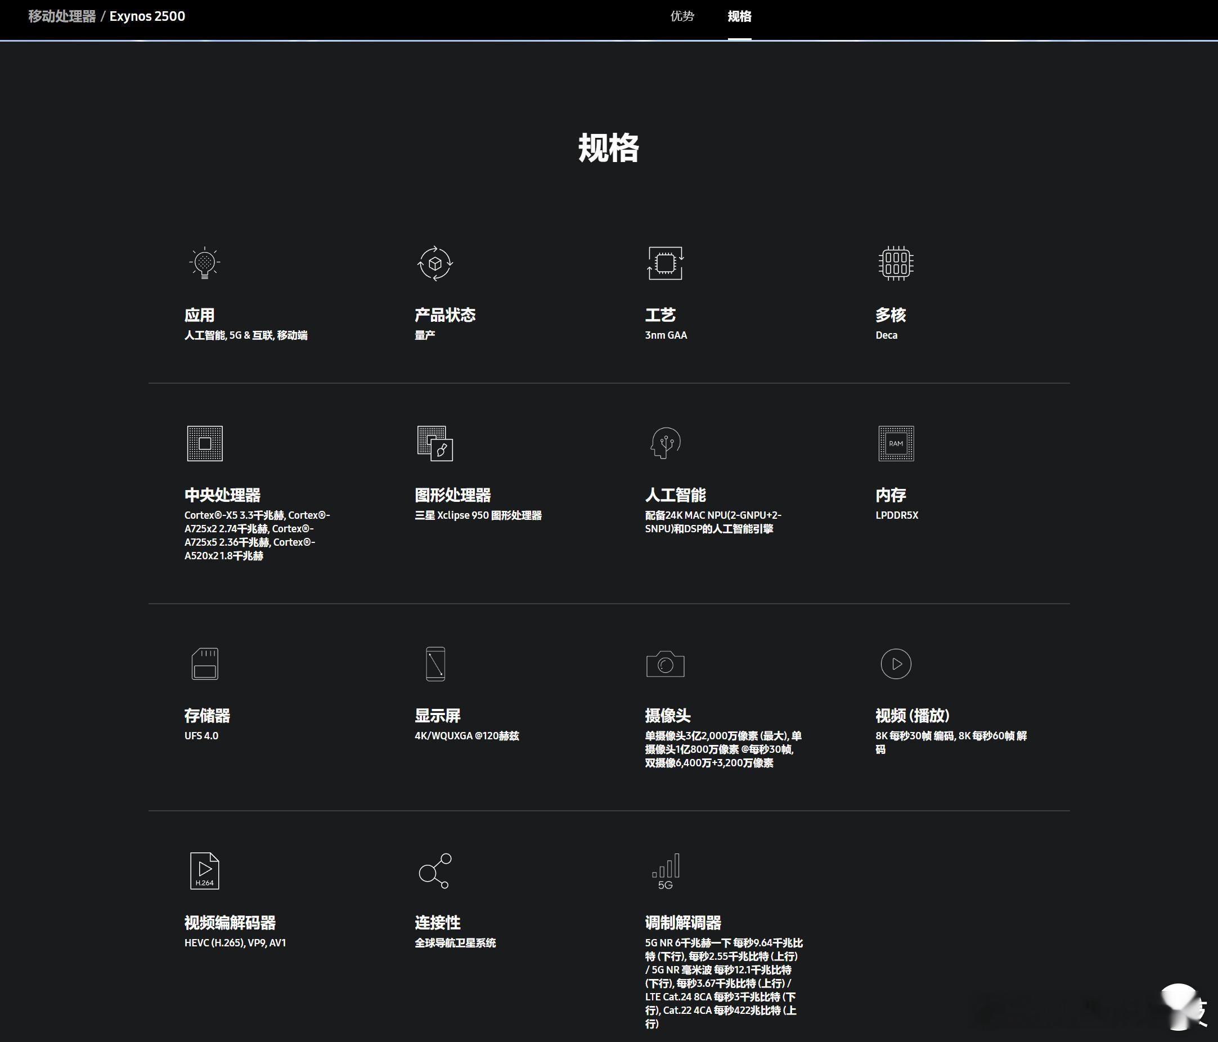
Task: Click the 量产 status value
Action: [424, 335]
